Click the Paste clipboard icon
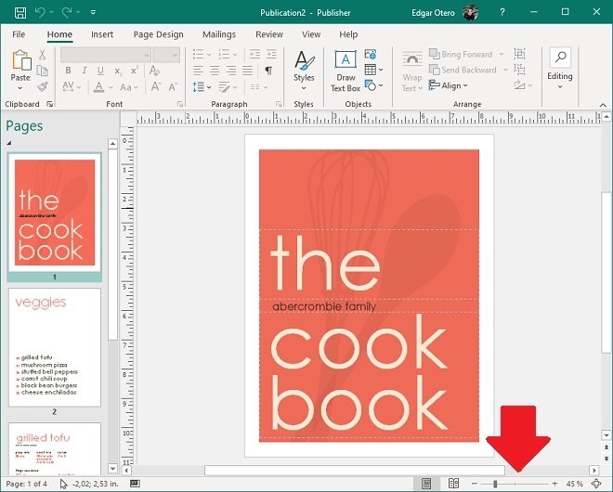Viewport: 613px width, 492px height. (20, 60)
